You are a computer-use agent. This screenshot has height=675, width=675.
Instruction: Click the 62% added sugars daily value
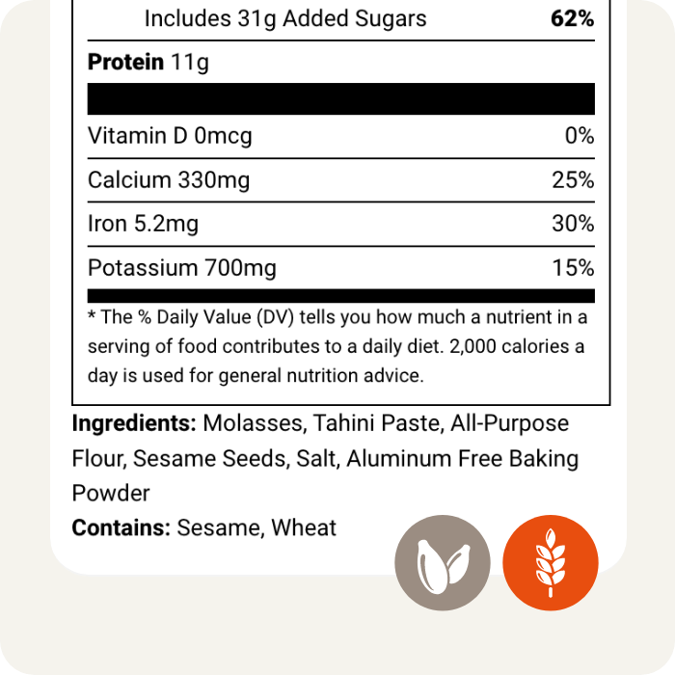(x=574, y=18)
